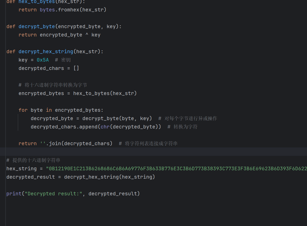This screenshot has height=226, width=307.
Task: Click the join method in return statement
Action: (55, 144)
